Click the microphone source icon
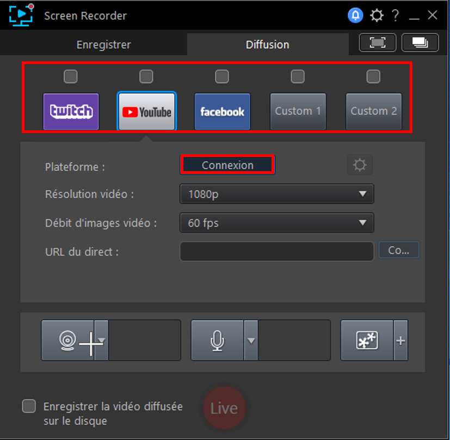This screenshot has width=450, height=440. [x=217, y=340]
